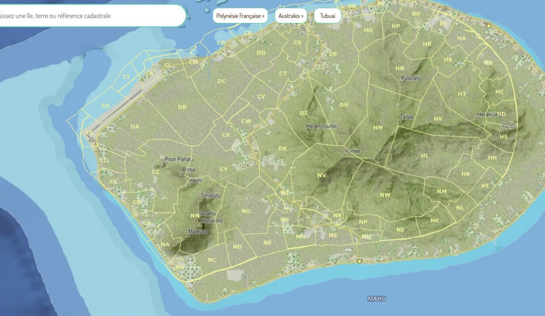545x316 pixels.
Task: Click yellow point marker on south coast
Action: pyautogui.click(x=359, y=261)
